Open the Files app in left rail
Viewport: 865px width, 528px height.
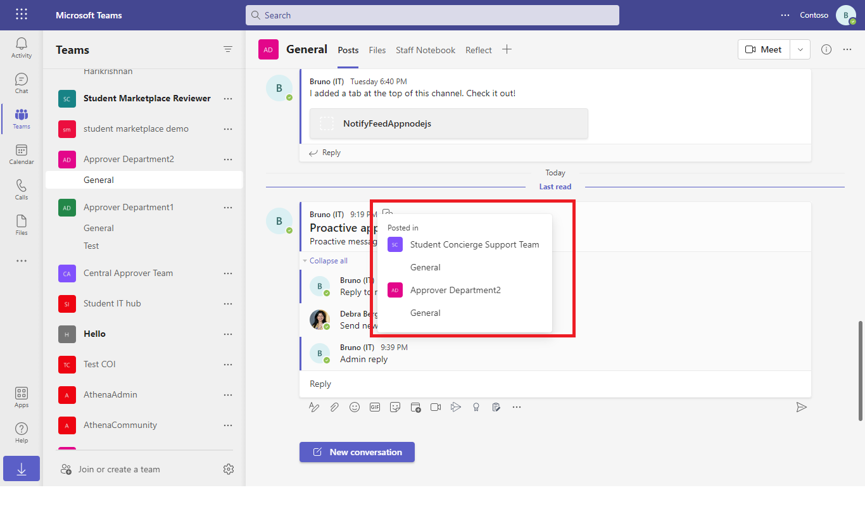pos(22,225)
